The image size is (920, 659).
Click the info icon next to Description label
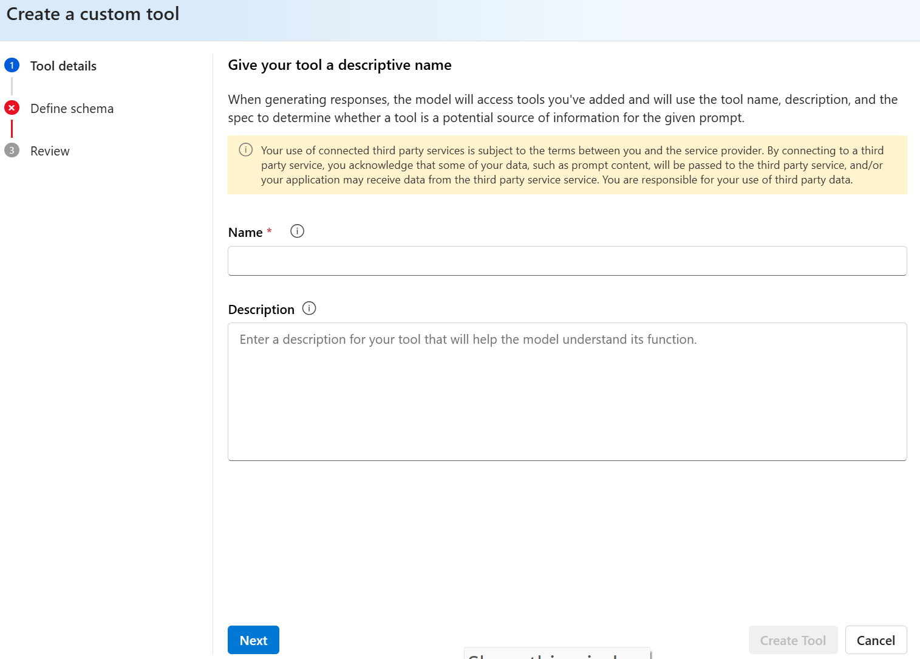point(309,309)
